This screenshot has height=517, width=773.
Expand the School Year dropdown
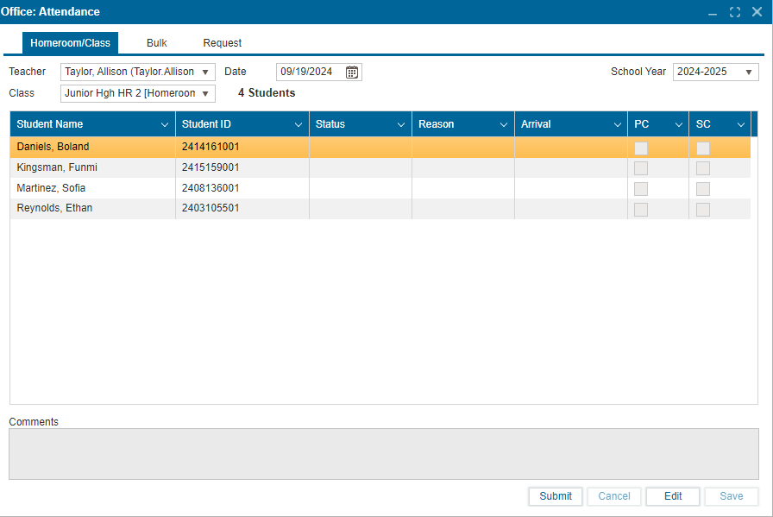pyautogui.click(x=748, y=73)
